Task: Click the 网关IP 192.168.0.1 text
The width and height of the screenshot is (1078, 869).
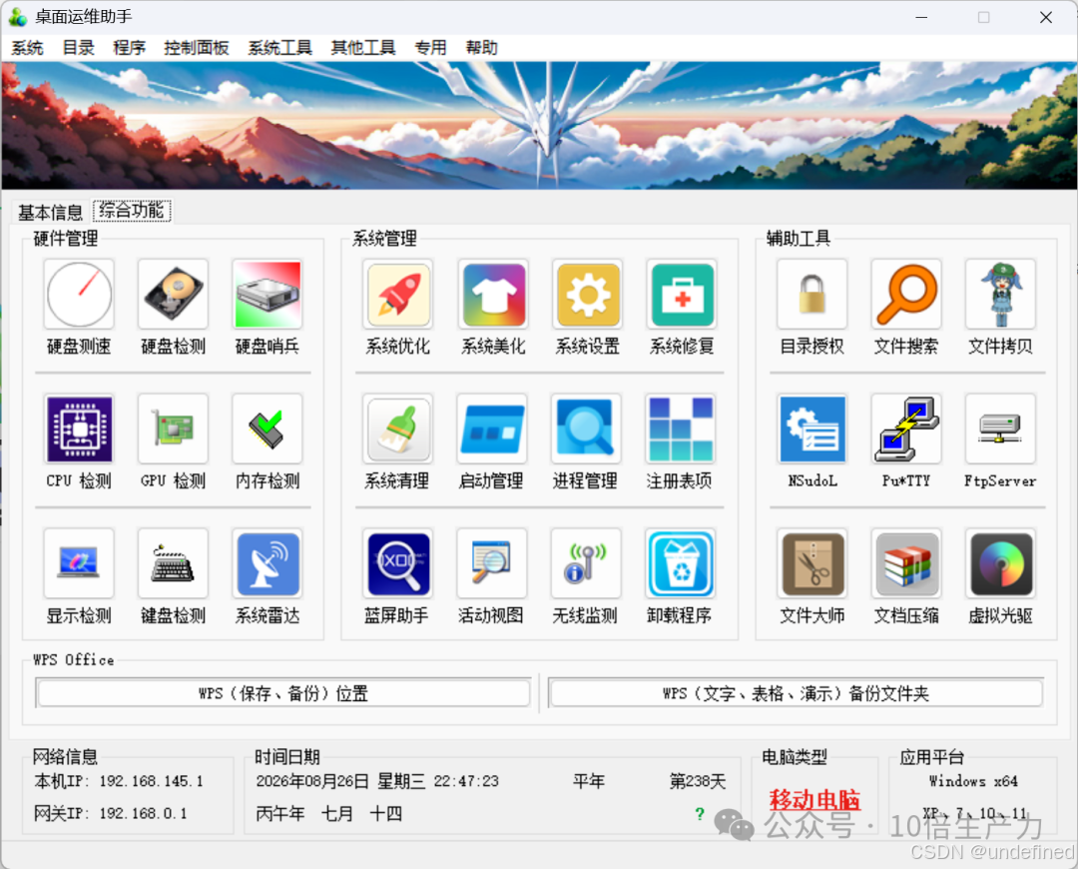Action: click(x=111, y=813)
